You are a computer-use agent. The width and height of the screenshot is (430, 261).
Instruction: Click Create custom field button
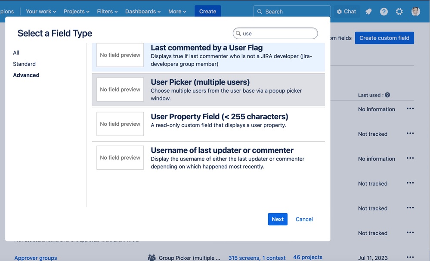(384, 38)
